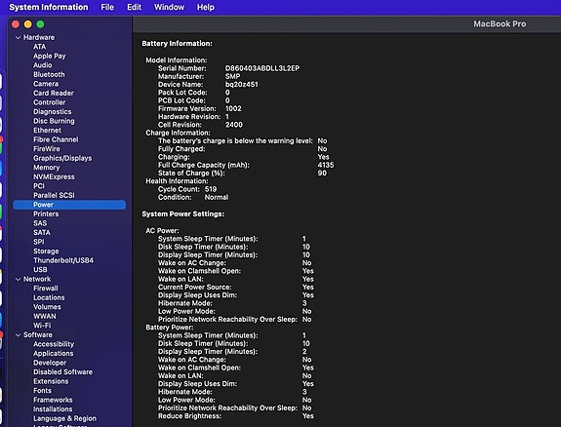Collapse the Network section chevron

[x=18, y=279]
